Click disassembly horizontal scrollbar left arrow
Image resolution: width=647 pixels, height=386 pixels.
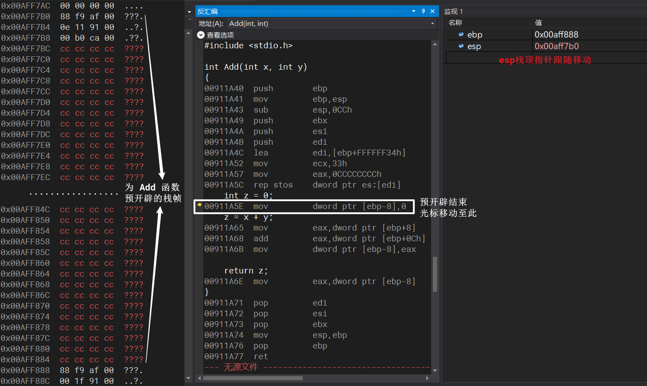199,378
